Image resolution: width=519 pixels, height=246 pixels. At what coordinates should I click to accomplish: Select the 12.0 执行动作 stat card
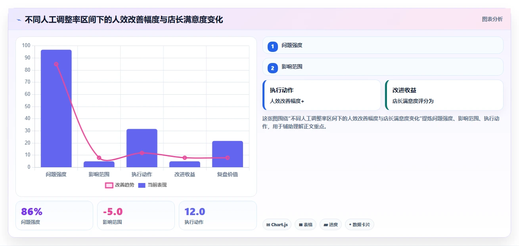pyautogui.click(x=218, y=215)
